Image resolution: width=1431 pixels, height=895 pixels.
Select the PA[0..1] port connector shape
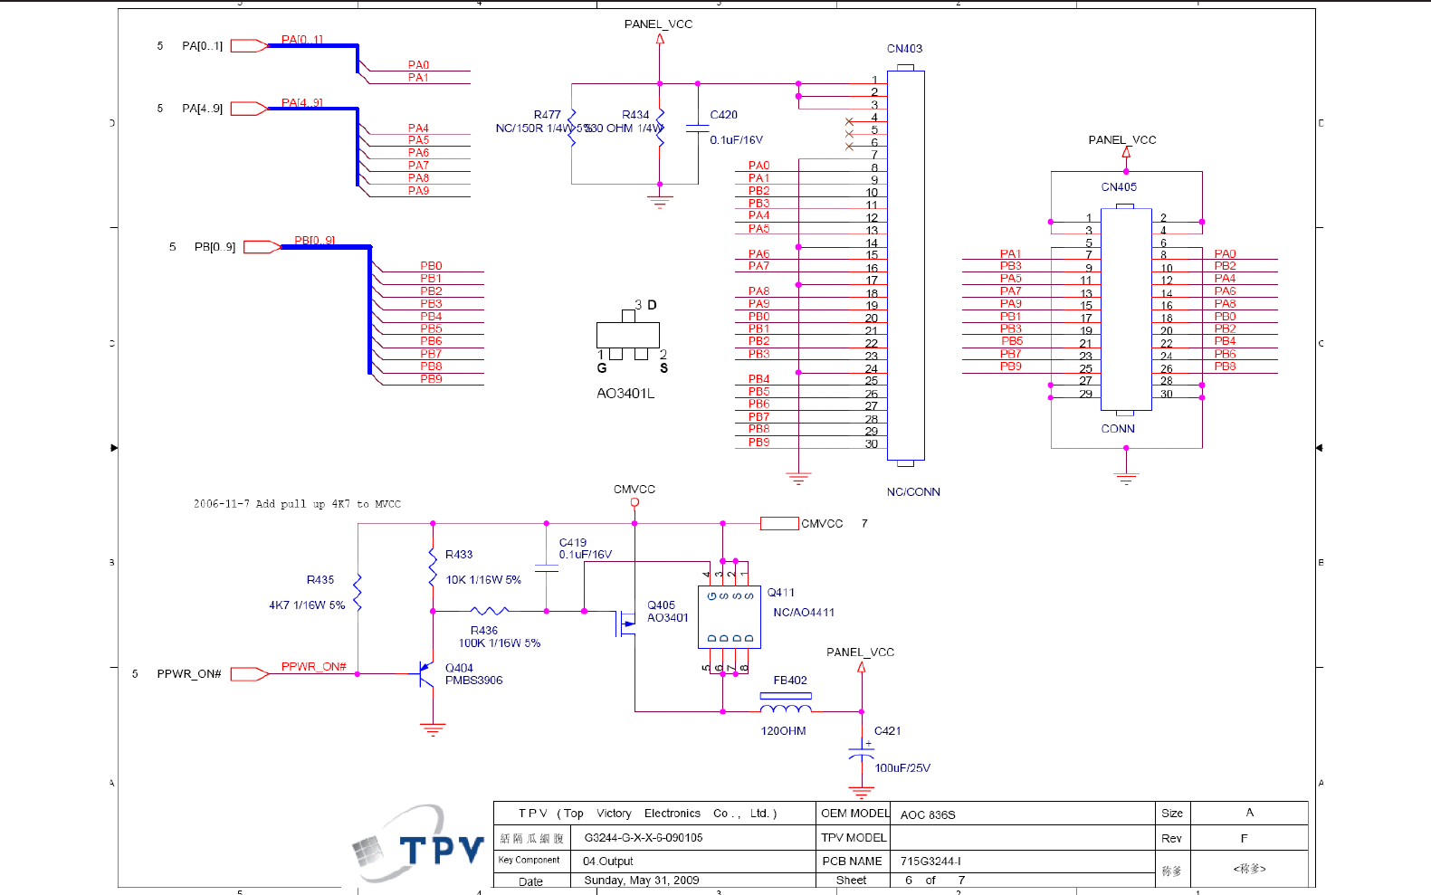click(x=249, y=45)
